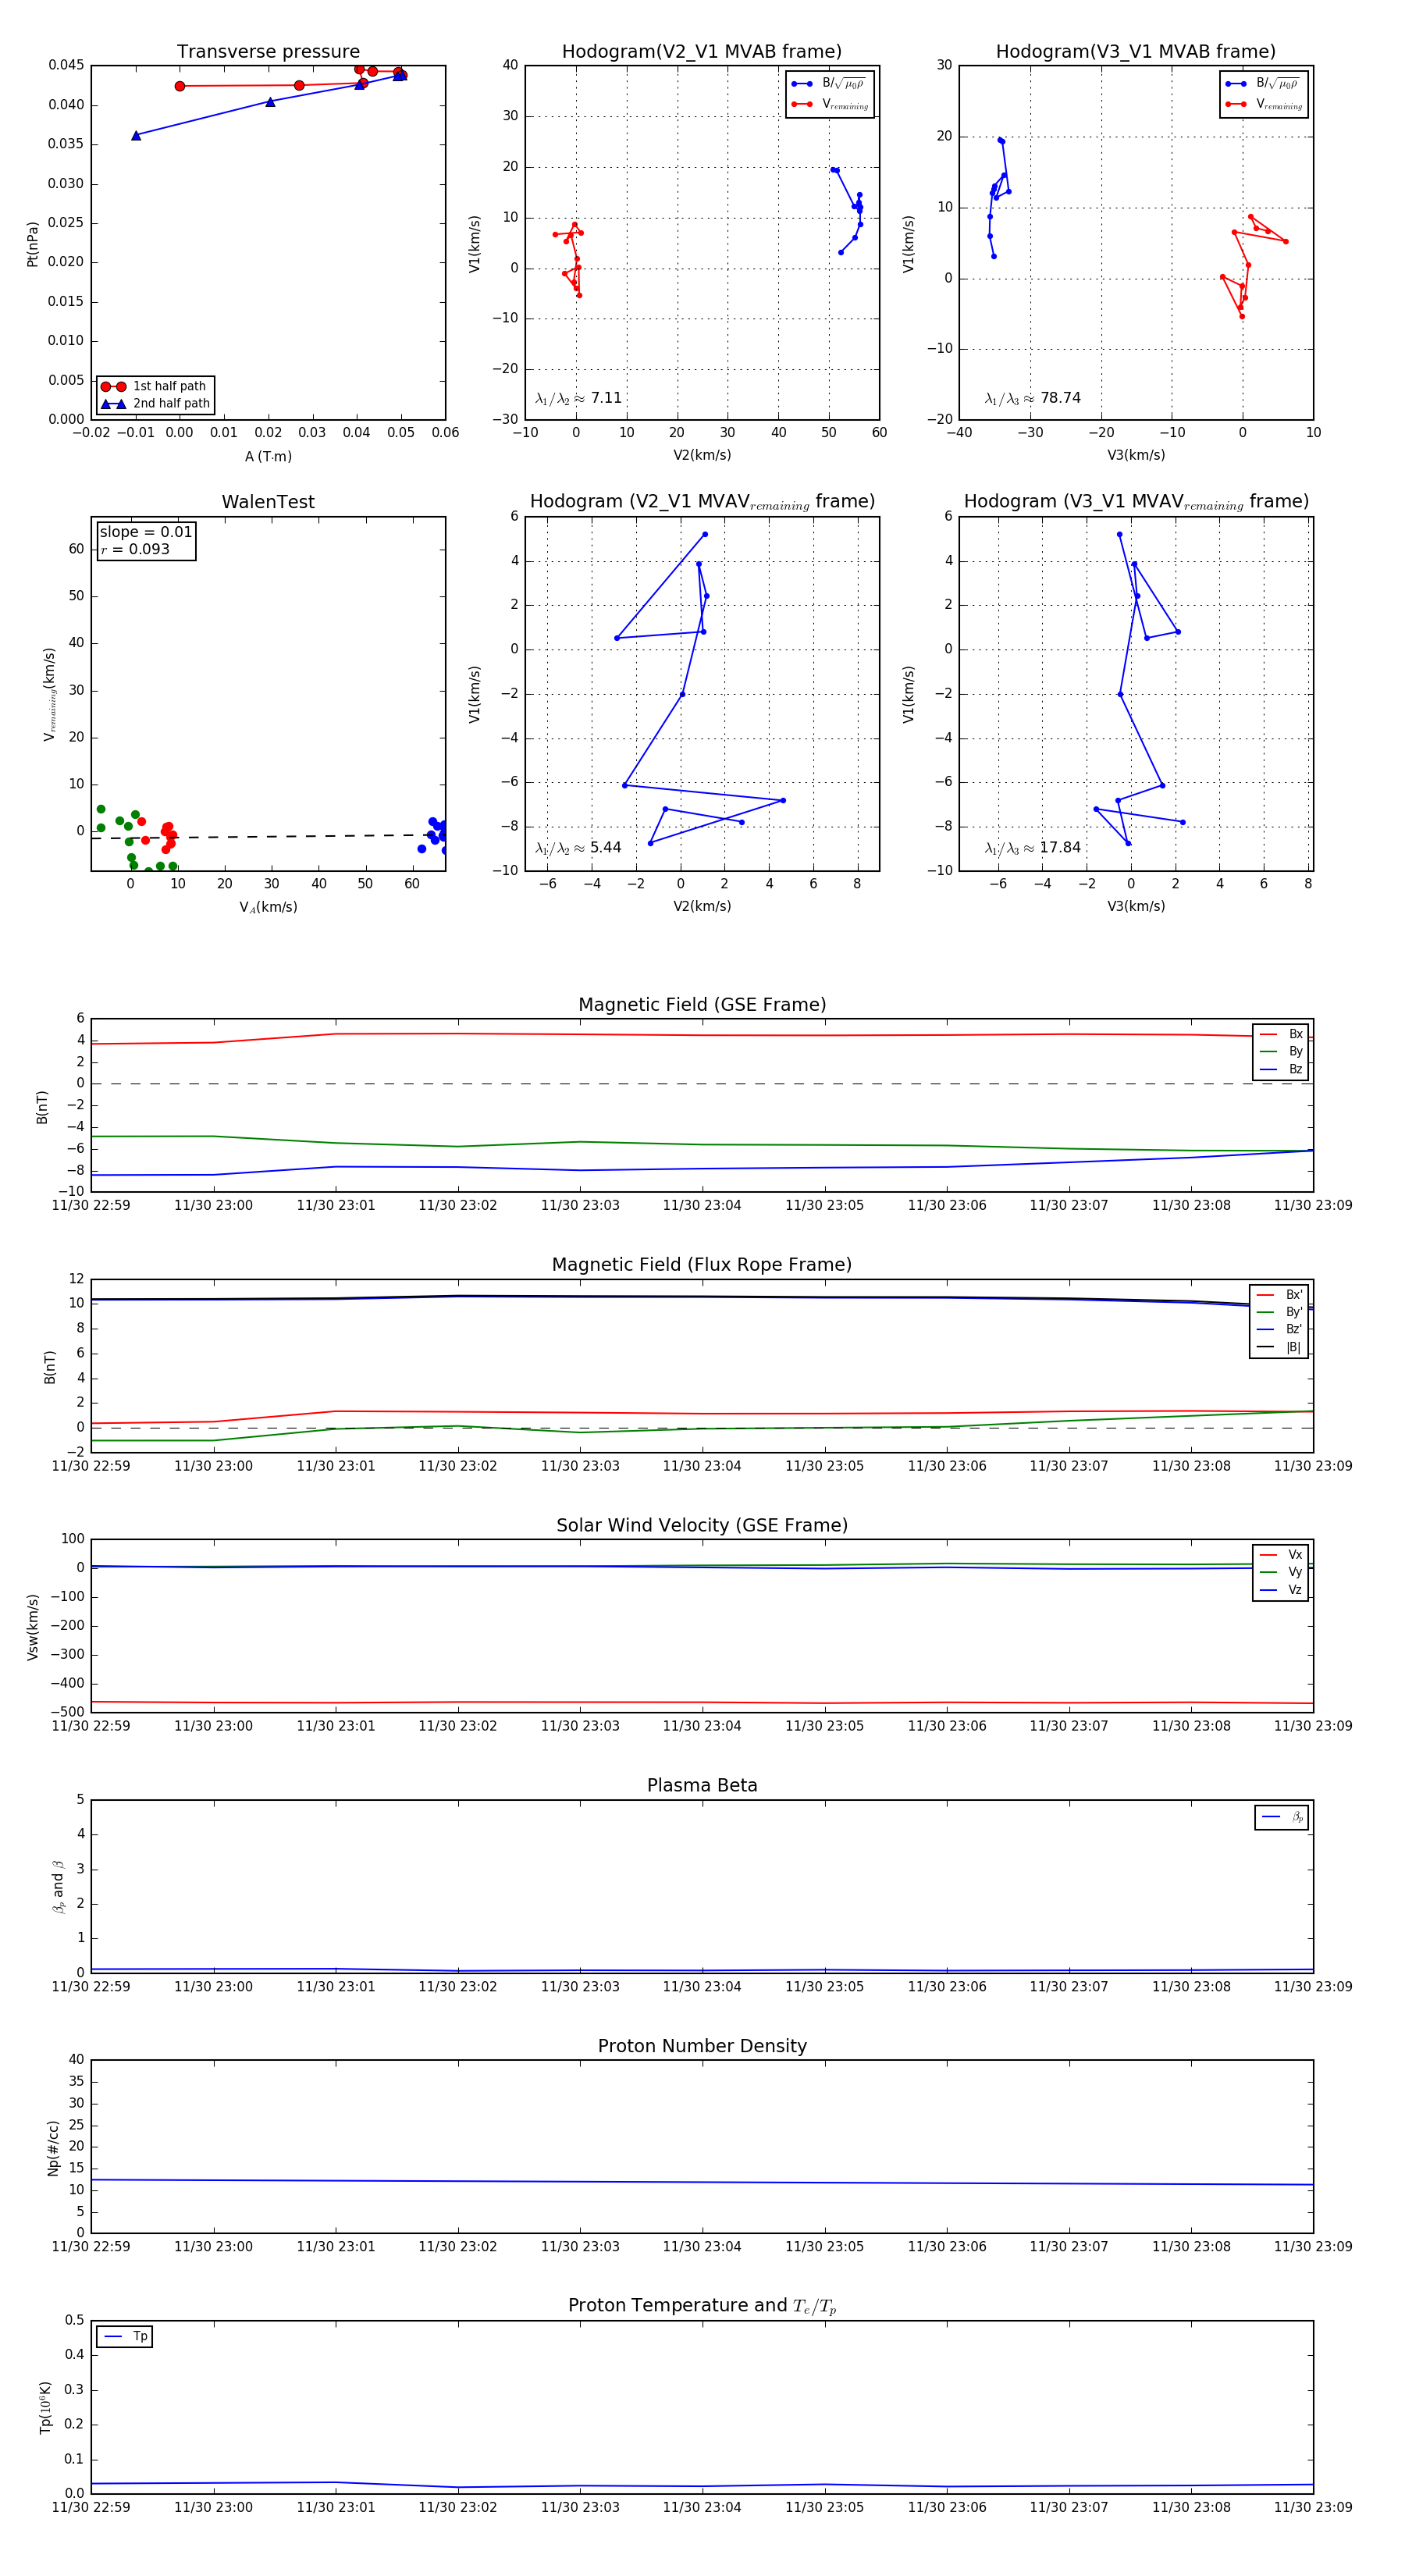
Task: Click the B/√μ0ρ legend entry in V3_V1 MVAB hodogram
Action: click(x=1263, y=84)
